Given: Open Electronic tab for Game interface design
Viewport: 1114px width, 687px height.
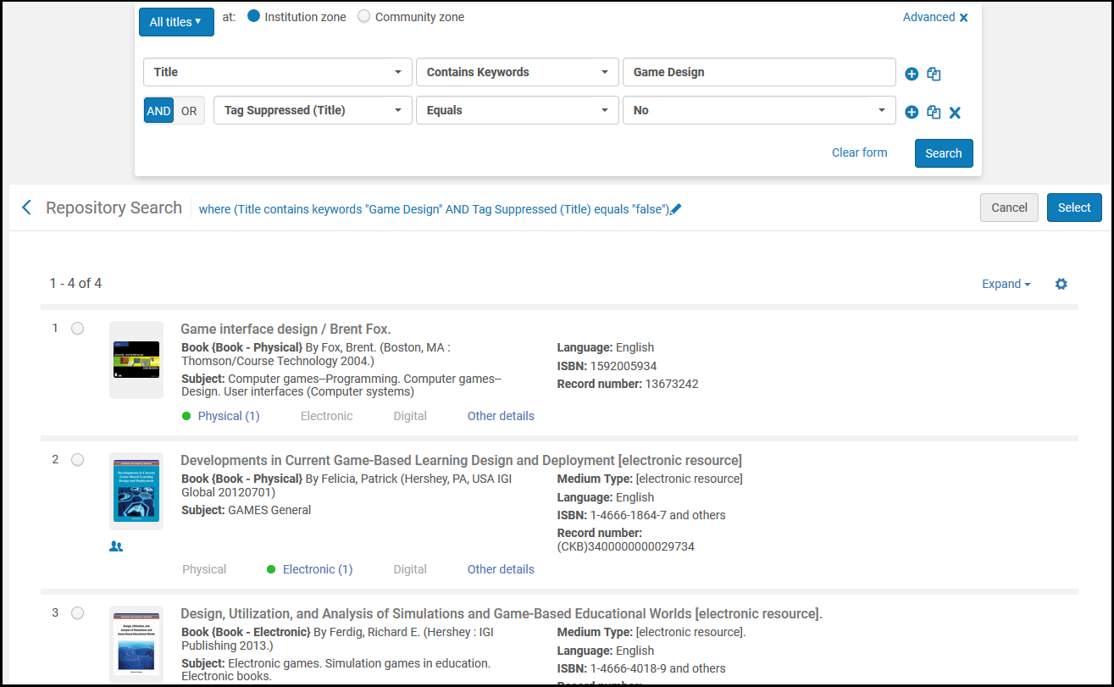Looking at the screenshot, I should coord(326,416).
